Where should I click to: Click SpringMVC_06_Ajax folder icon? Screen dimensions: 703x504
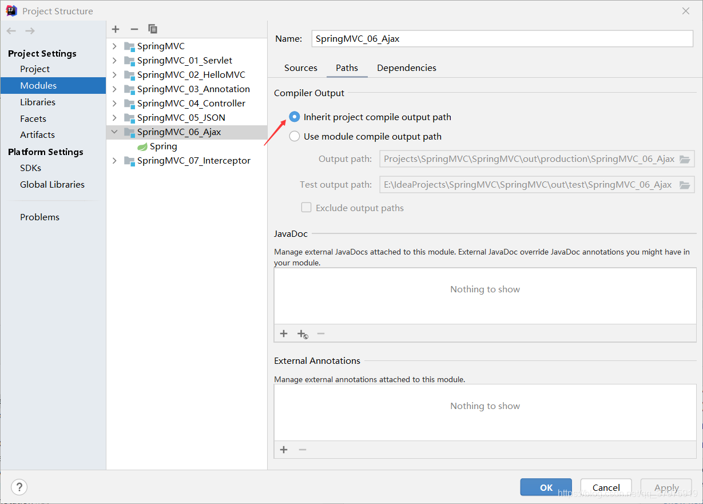tap(129, 132)
